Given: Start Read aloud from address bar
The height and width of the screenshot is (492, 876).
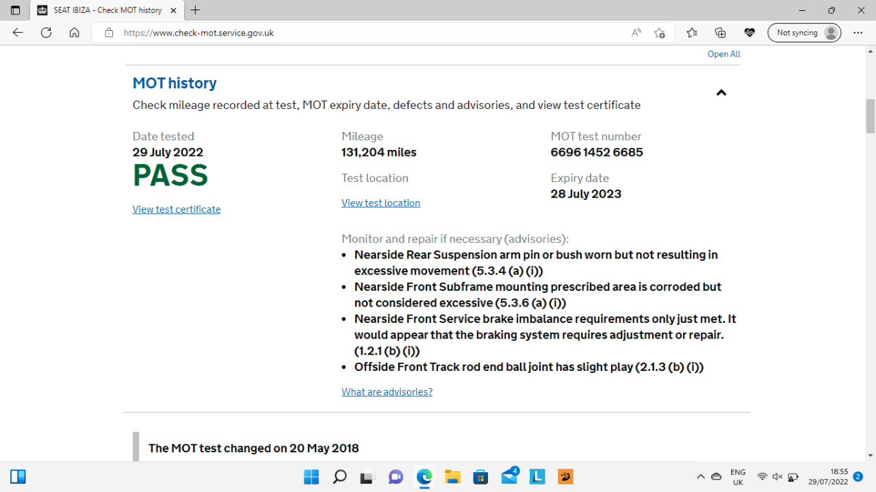Looking at the screenshot, I should (636, 33).
